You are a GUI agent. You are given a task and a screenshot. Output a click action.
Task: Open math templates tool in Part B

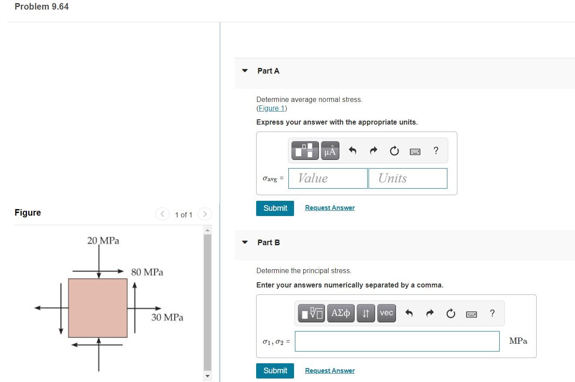point(311,313)
